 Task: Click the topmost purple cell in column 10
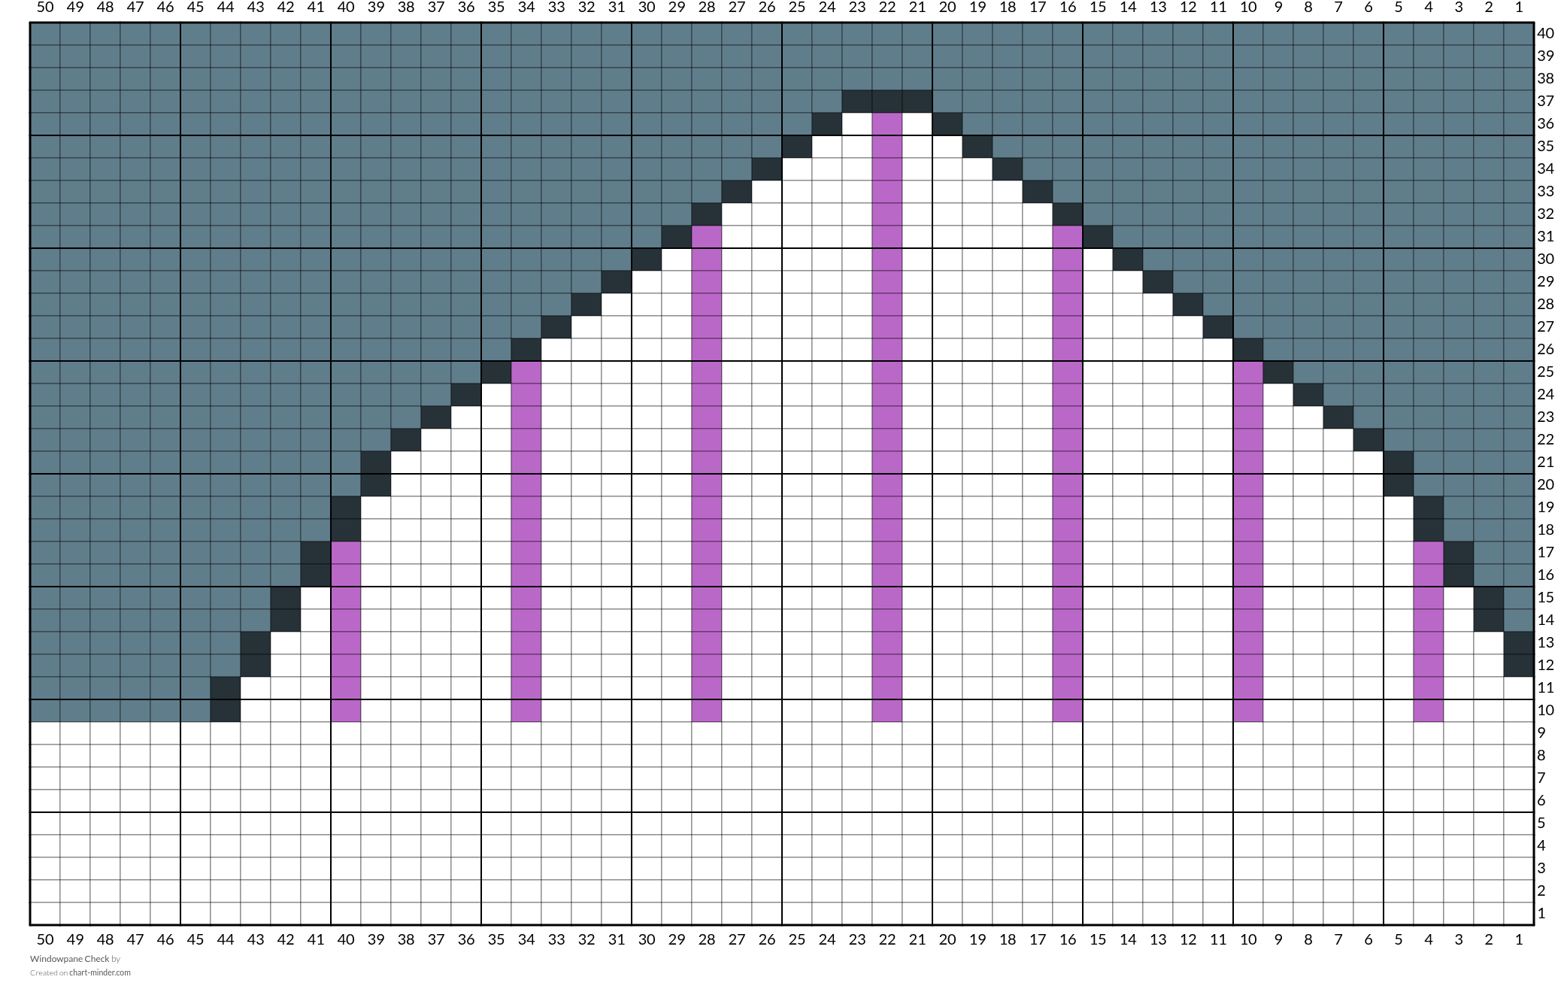[x=1248, y=372]
